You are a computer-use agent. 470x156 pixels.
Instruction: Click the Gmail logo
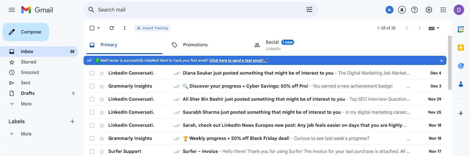(x=37, y=10)
